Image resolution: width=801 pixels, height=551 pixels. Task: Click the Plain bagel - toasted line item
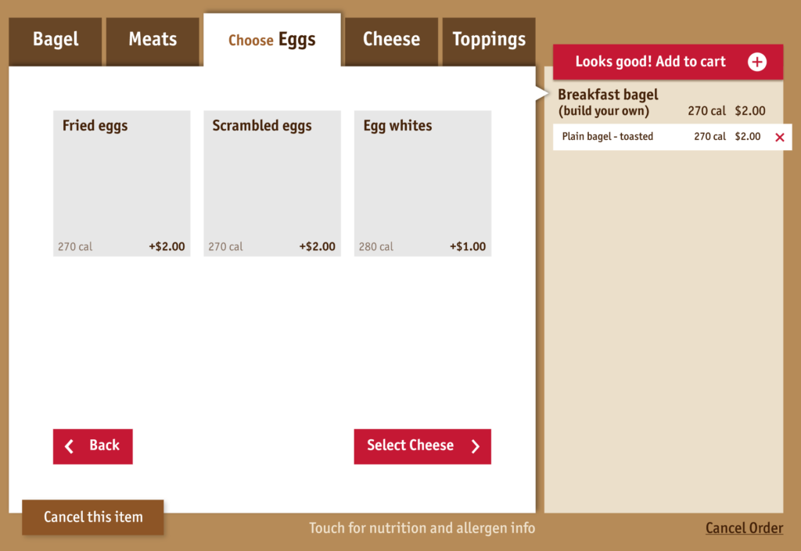tap(608, 137)
